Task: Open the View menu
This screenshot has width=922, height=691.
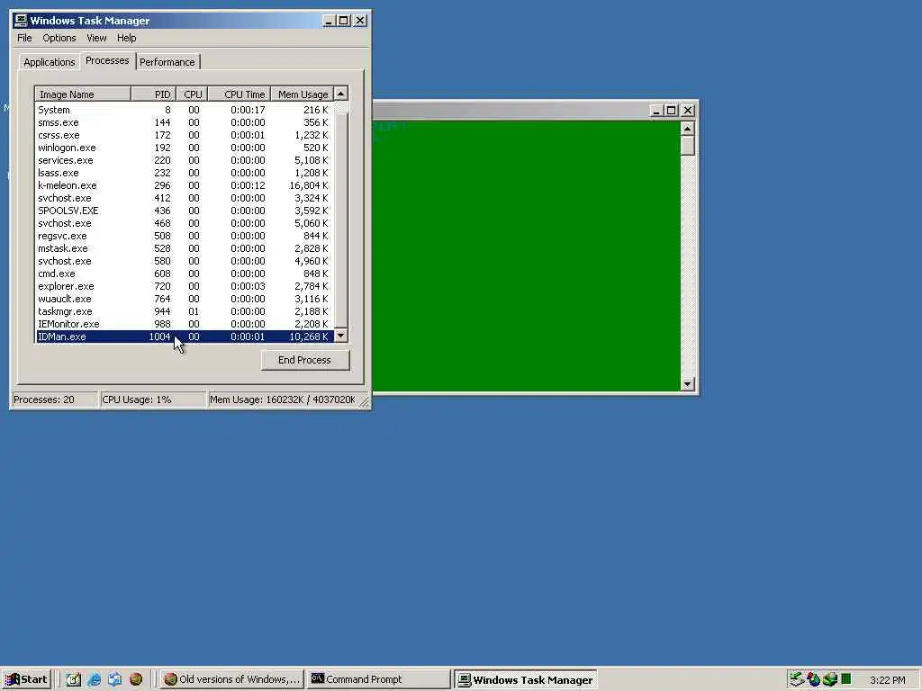Action: tap(96, 38)
